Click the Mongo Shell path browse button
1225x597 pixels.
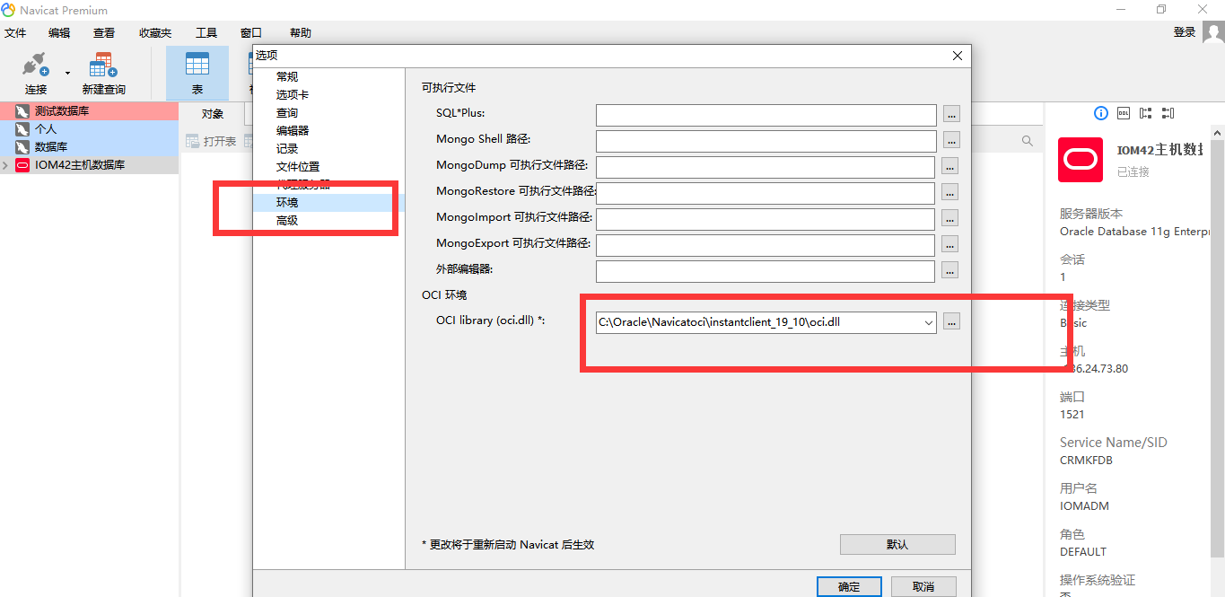click(x=950, y=141)
